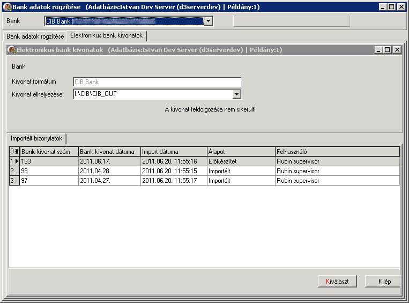Click Importált status in row 98
The height and width of the screenshot is (303, 409).
(x=241, y=171)
